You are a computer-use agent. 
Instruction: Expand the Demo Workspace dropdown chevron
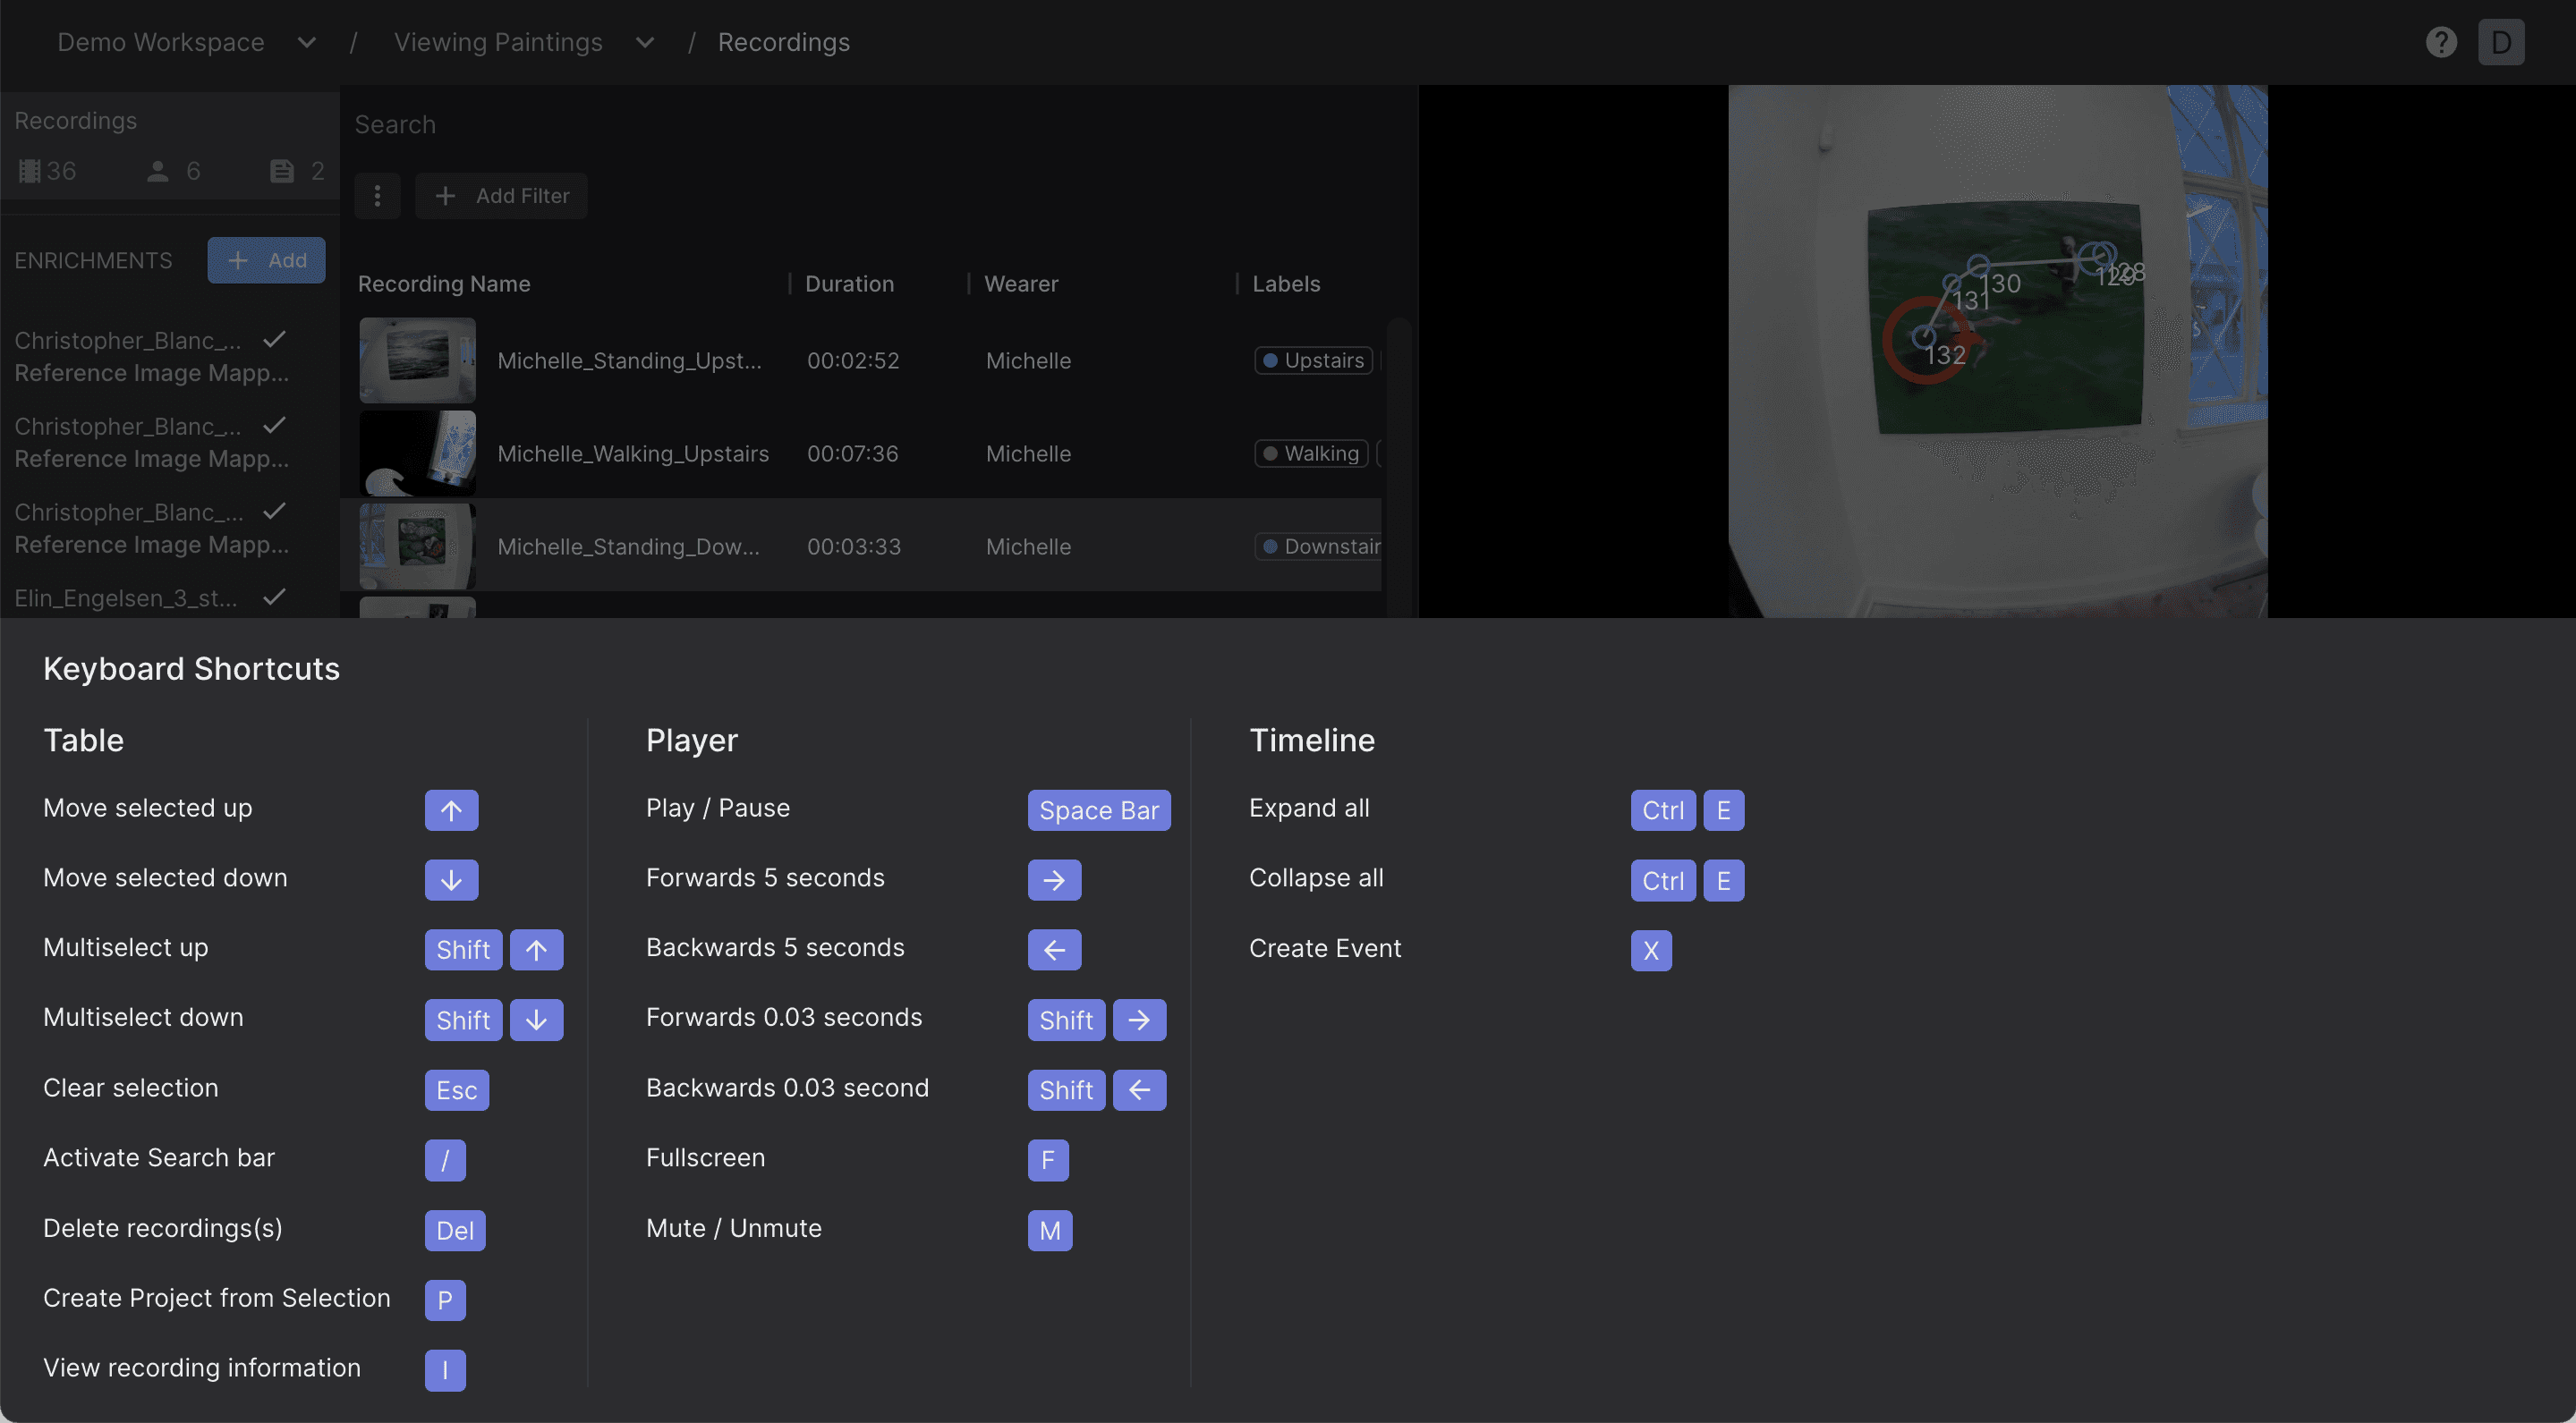coord(307,42)
